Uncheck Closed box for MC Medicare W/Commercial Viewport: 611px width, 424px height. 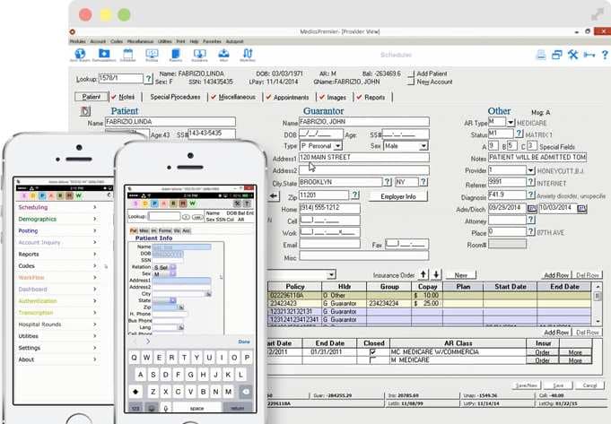coord(372,352)
